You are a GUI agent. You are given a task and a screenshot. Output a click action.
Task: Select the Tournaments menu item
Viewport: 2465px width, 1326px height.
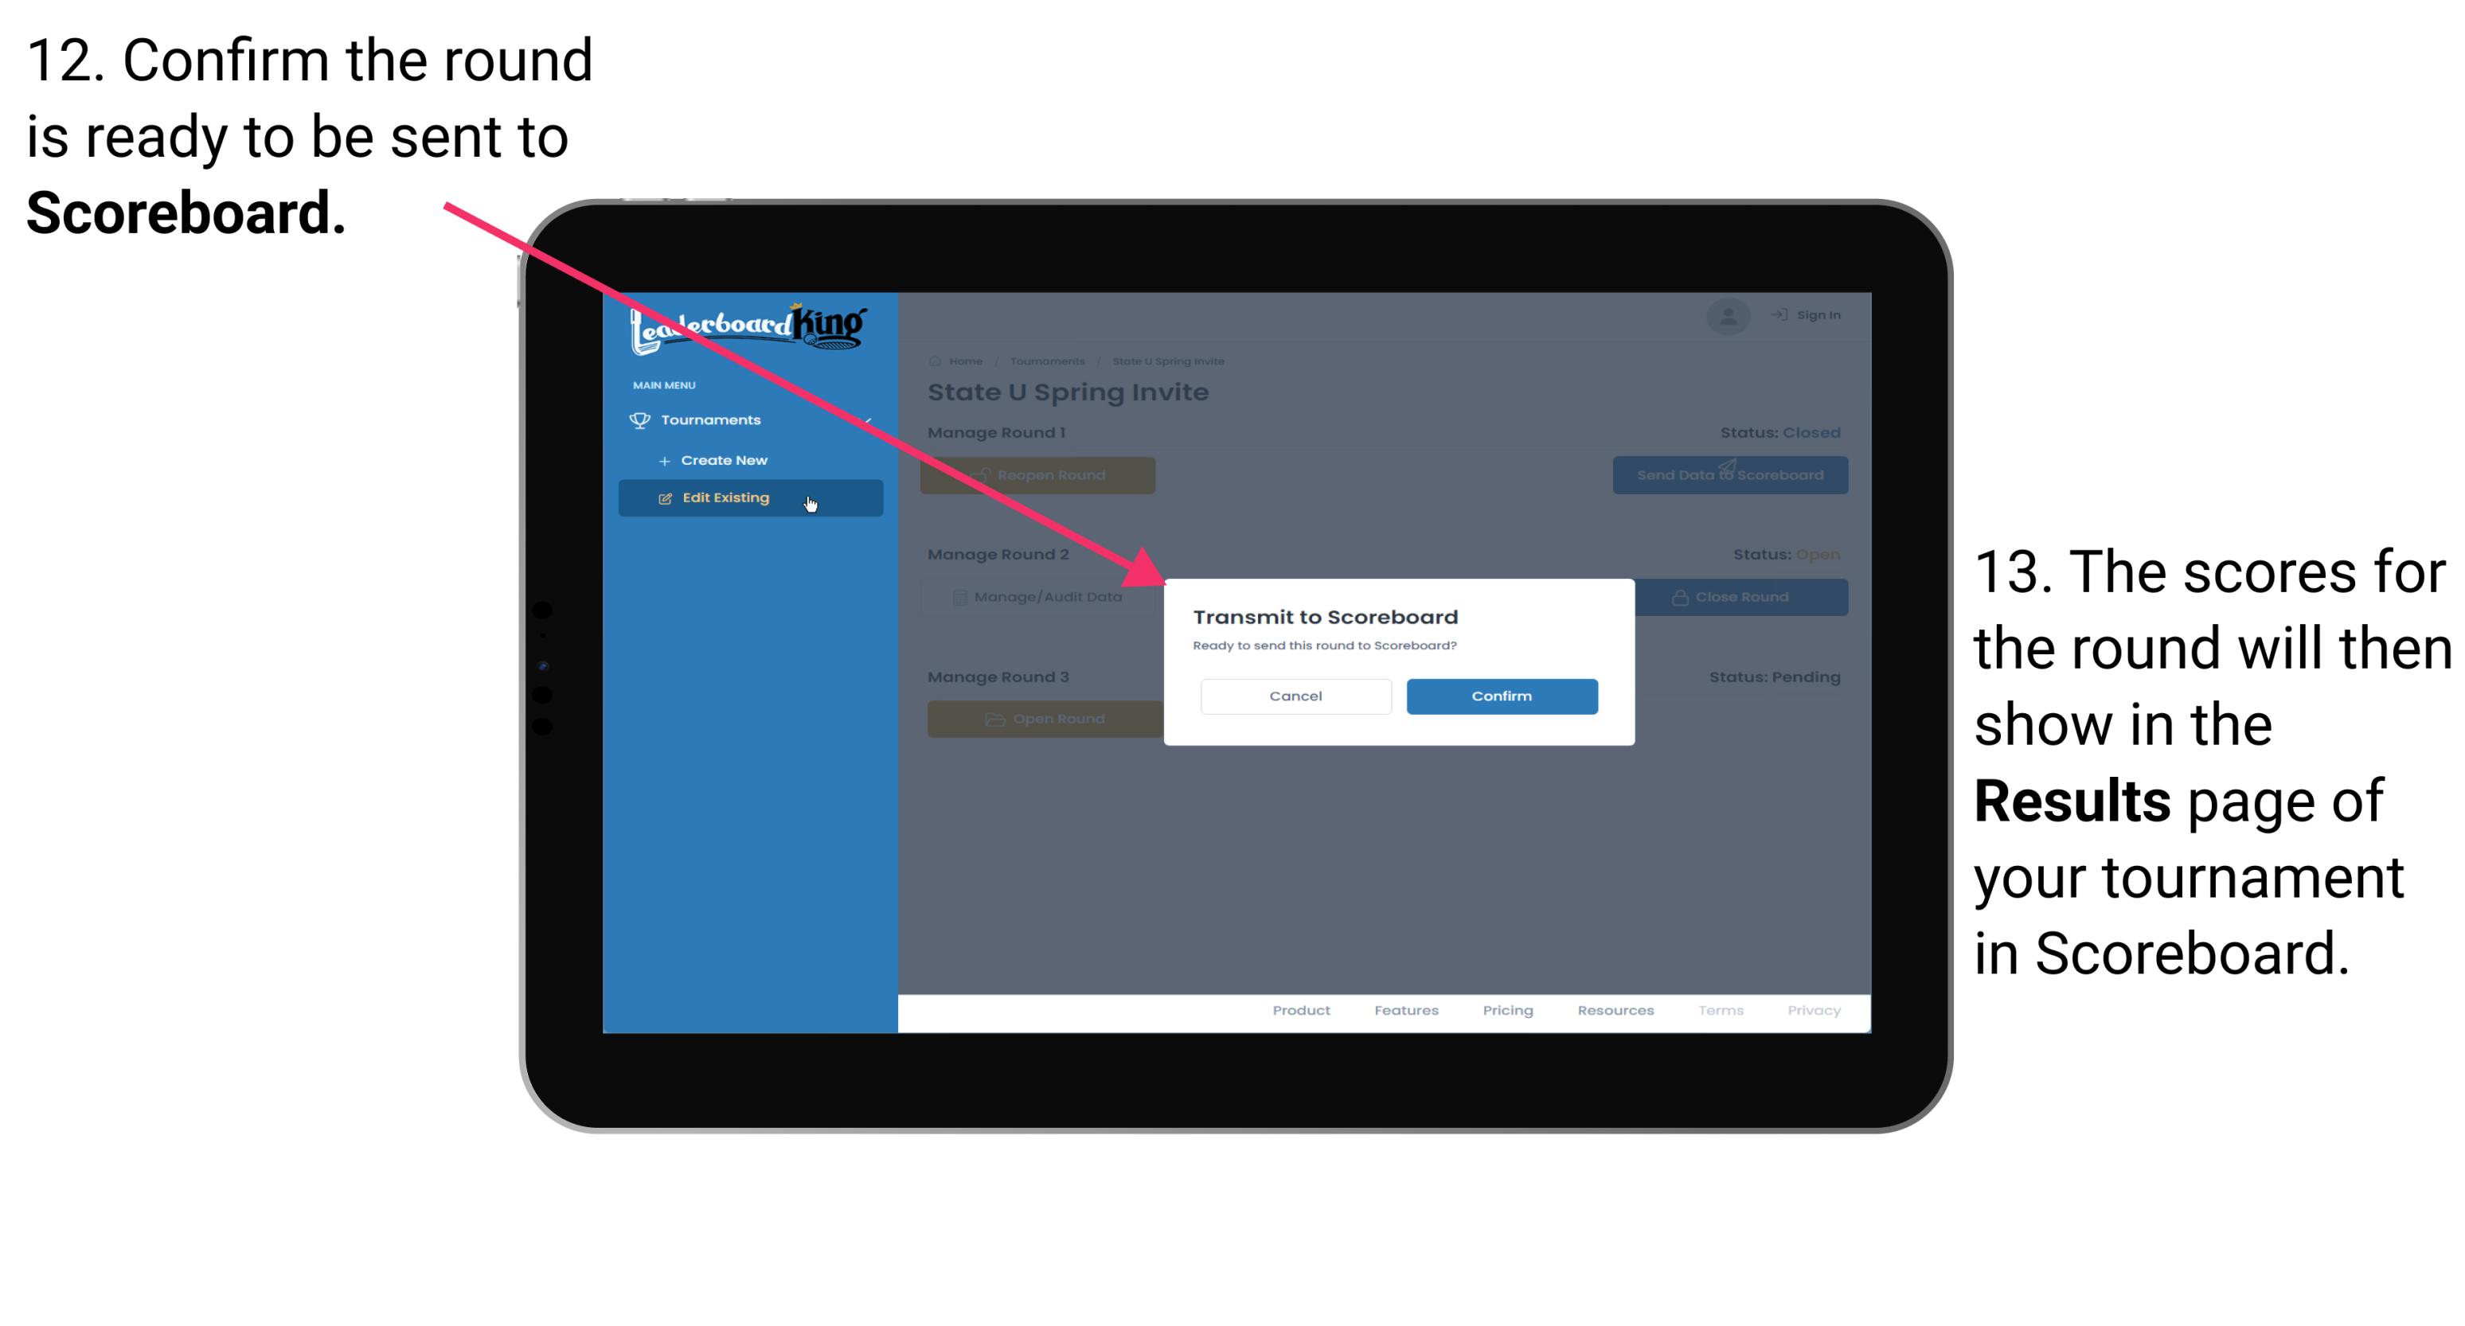(x=709, y=419)
